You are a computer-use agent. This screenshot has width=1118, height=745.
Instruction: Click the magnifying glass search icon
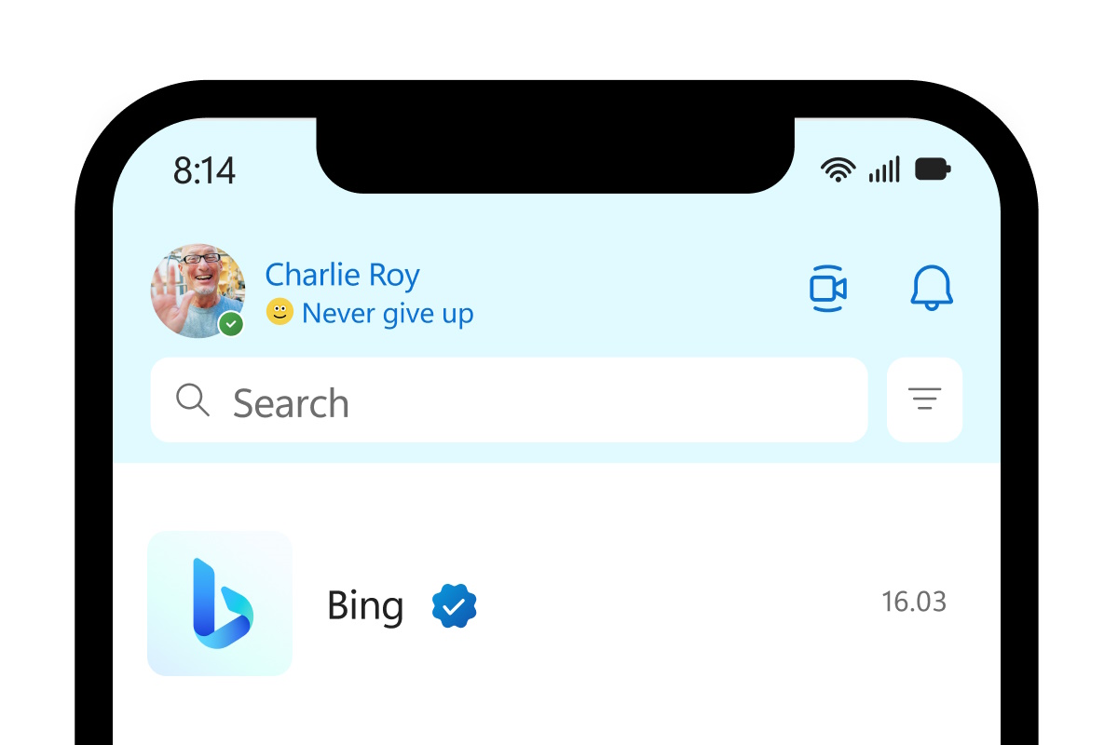coord(193,400)
